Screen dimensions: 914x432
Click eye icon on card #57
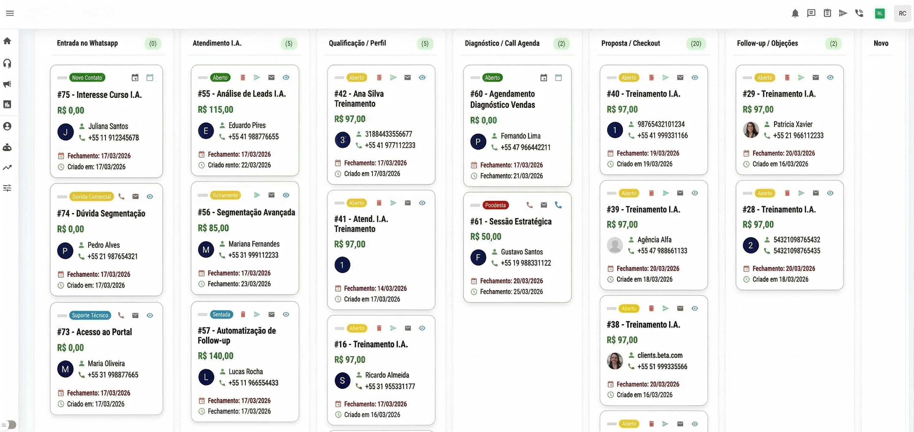click(286, 314)
